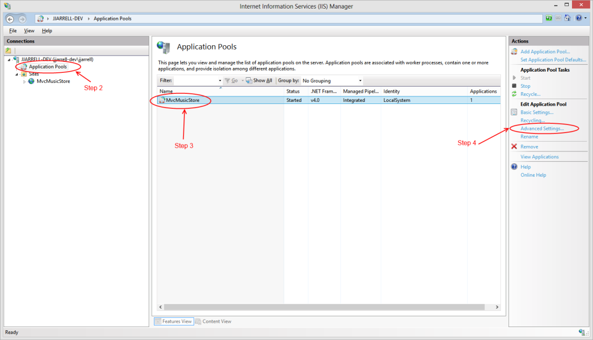Click the blue Help icon in Actions
The width and height of the screenshot is (593, 340).
514,166
